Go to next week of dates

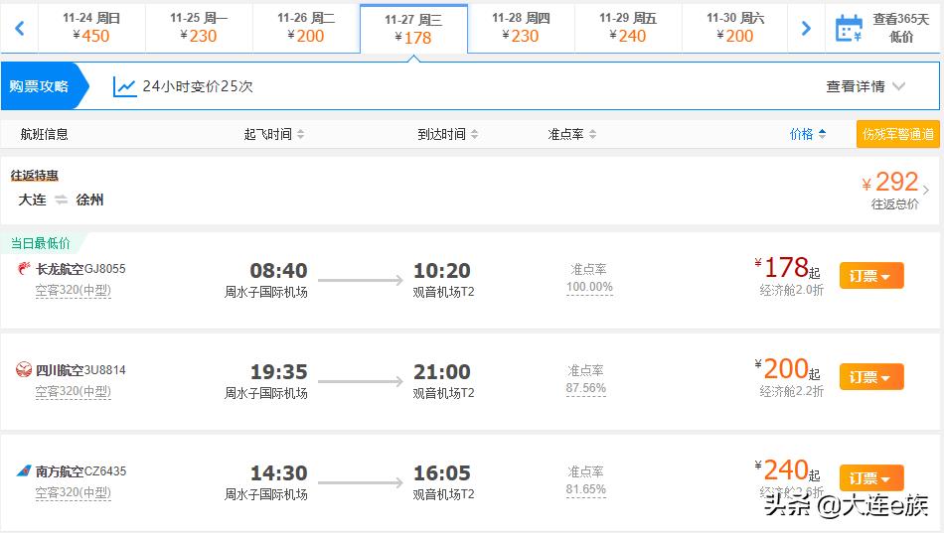806,28
